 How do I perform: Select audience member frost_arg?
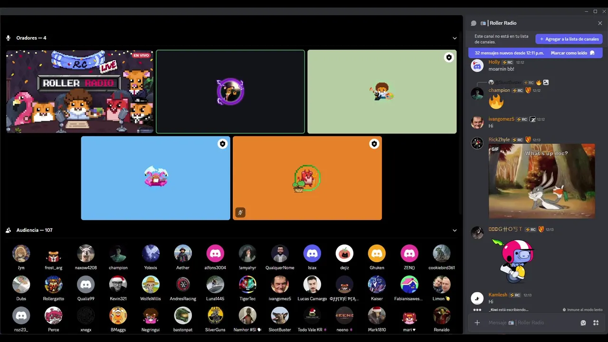tap(54, 257)
